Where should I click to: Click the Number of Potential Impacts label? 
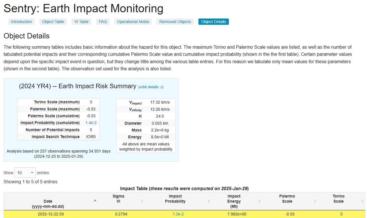[53, 130]
